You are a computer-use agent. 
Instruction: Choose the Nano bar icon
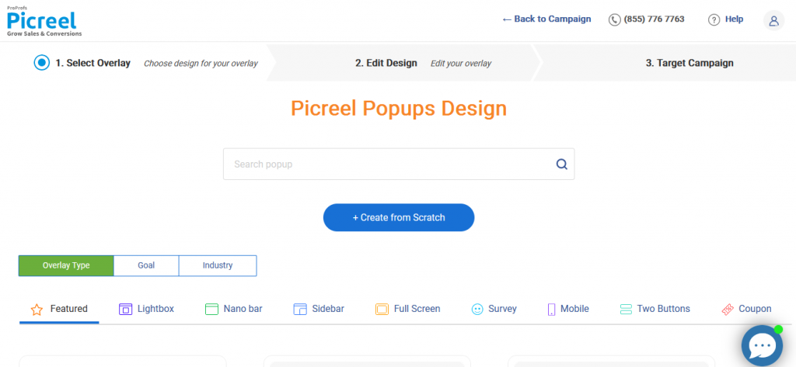(211, 310)
